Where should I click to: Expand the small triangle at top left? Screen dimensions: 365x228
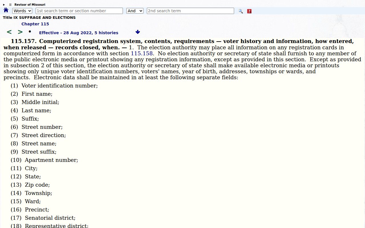(x=4, y=5)
